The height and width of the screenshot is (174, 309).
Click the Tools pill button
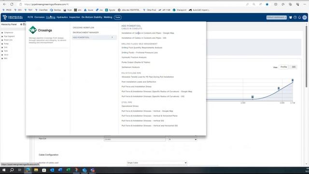click(x=118, y=17)
